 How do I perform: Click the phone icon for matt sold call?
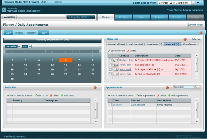pyautogui.click(x=116, y=65)
